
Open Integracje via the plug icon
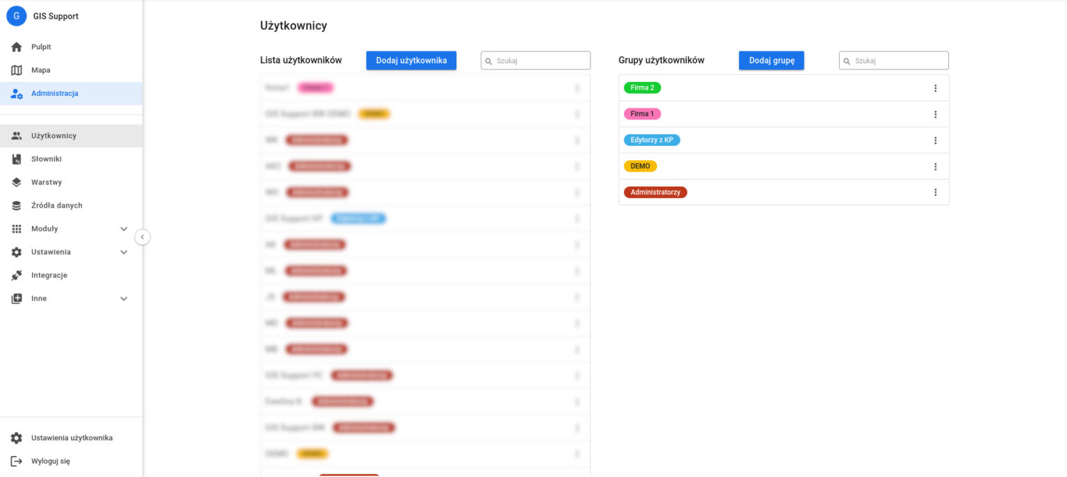tap(17, 276)
